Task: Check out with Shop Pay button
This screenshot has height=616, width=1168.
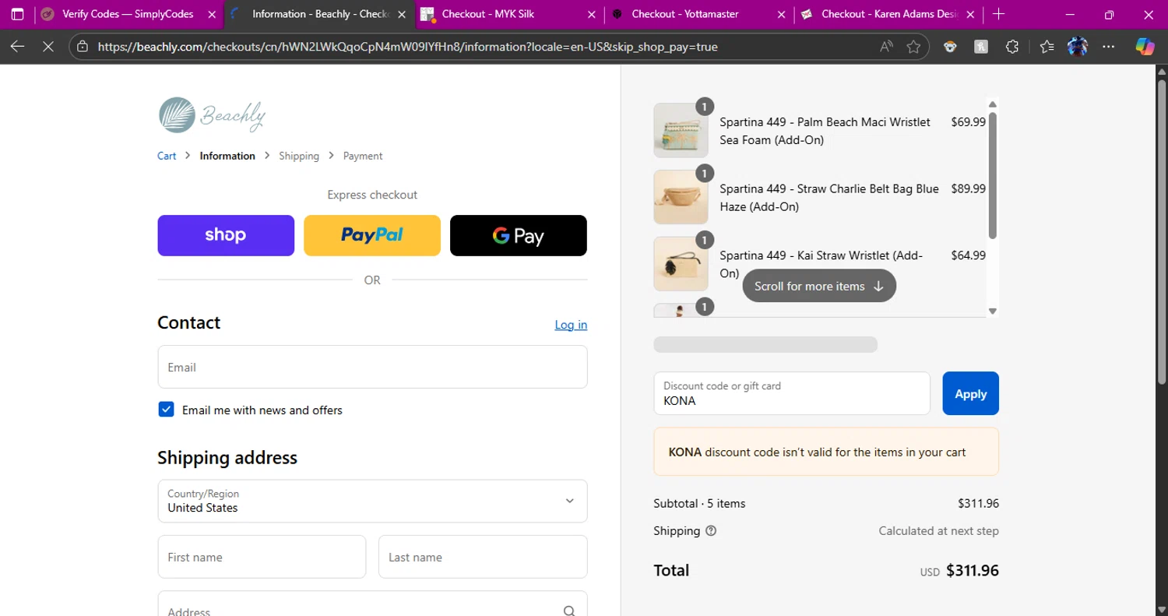Action: (x=226, y=235)
